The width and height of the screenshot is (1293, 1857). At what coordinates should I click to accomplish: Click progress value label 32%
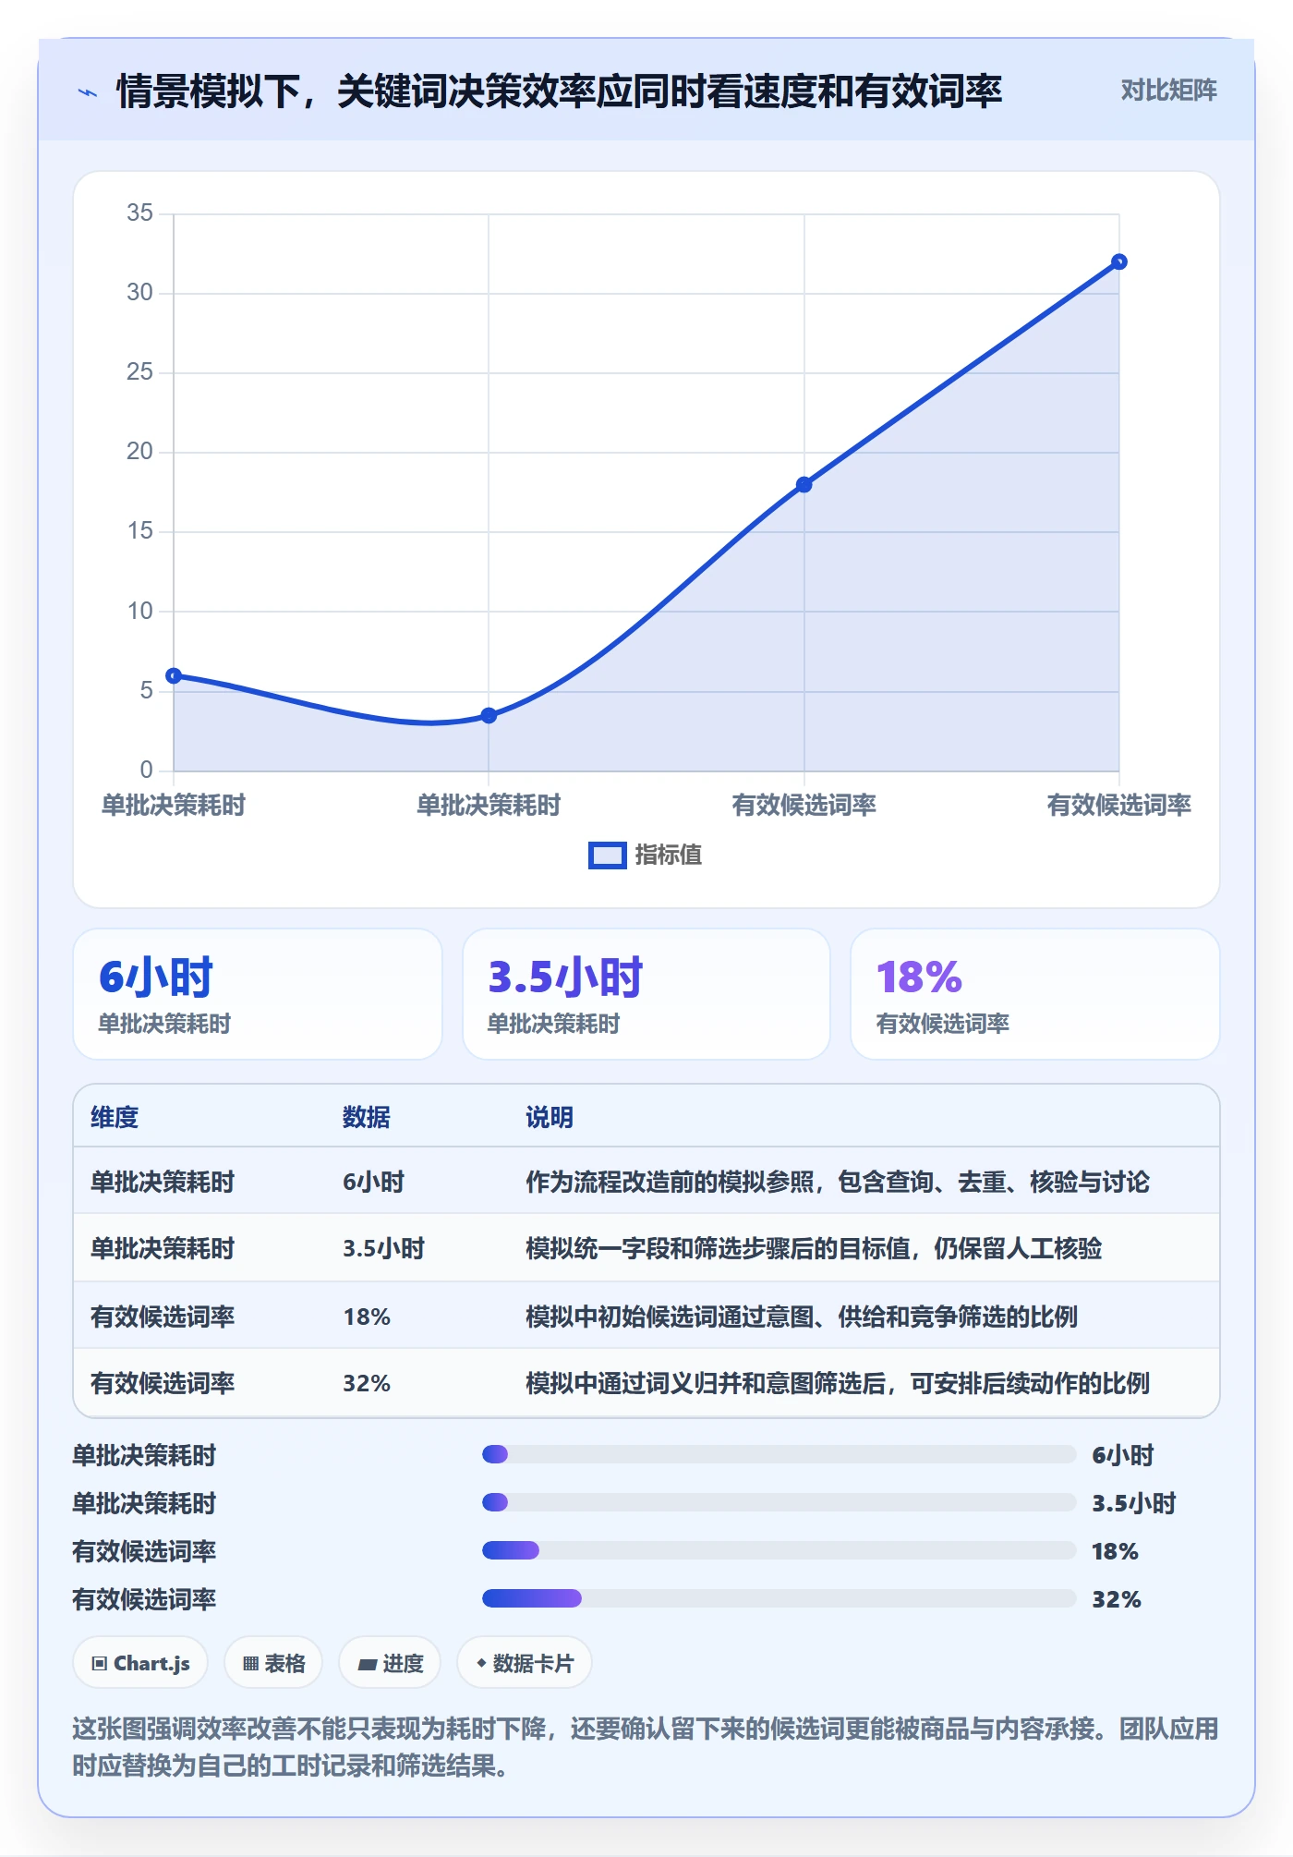pyautogui.click(x=1117, y=1600)
